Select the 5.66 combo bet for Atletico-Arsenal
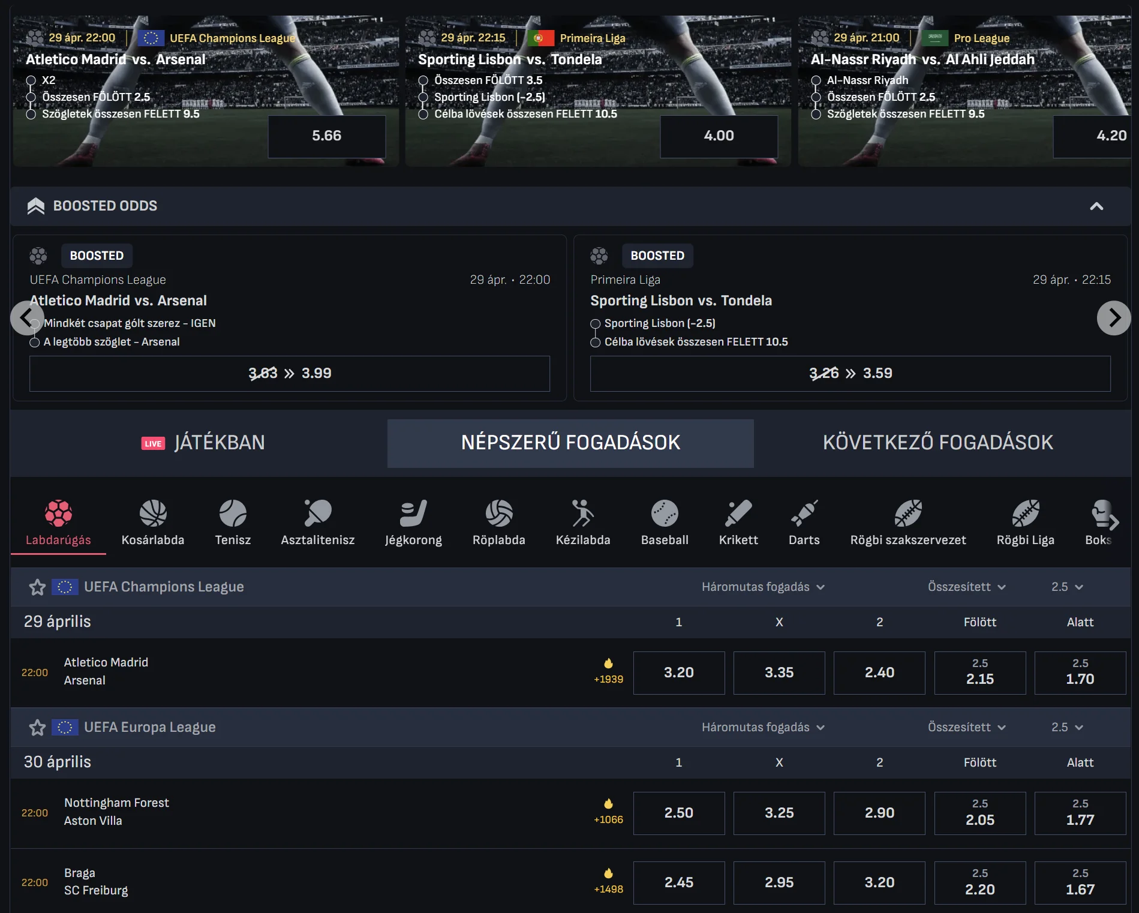 click(326, 136)
